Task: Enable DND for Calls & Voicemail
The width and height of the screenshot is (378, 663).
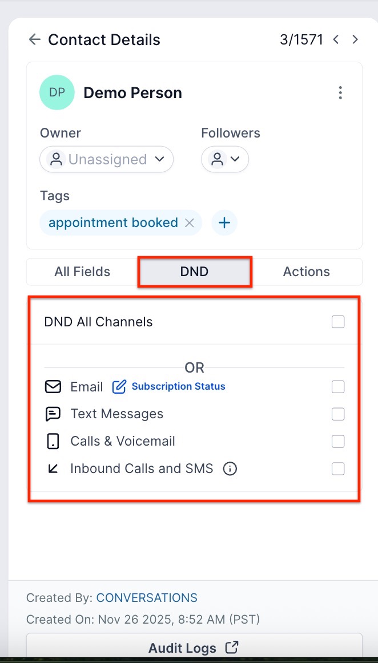Action: [338, 442]
